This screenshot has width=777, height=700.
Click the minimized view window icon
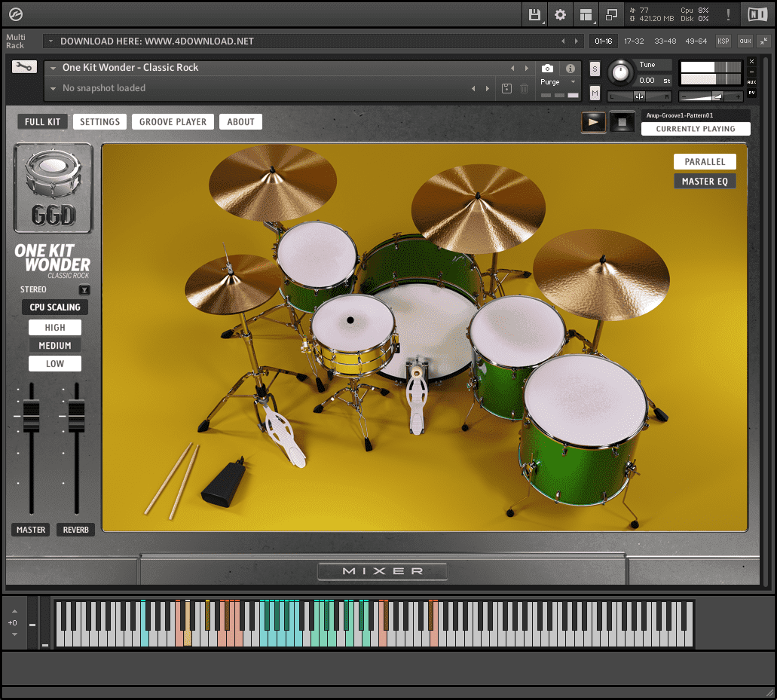coord(611,14)
